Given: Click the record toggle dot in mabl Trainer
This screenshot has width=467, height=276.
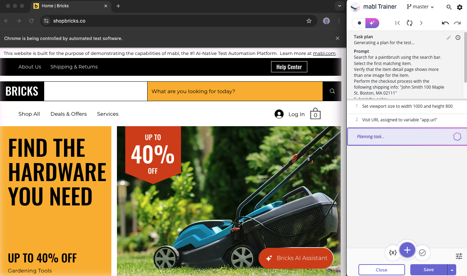Looking at the screenshot, I should [359, 23].
